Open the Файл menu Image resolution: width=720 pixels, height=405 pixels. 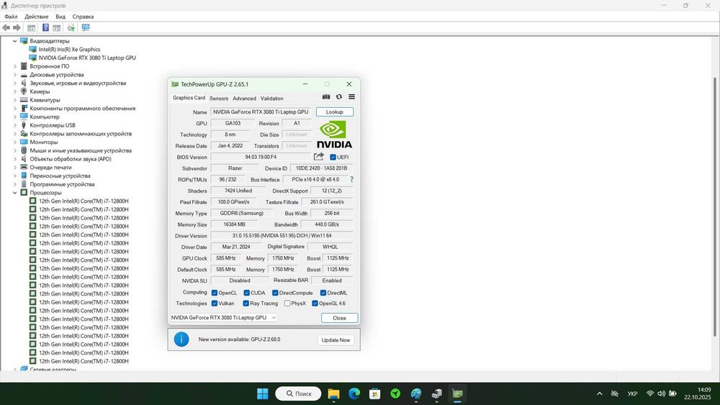[11, 17]
